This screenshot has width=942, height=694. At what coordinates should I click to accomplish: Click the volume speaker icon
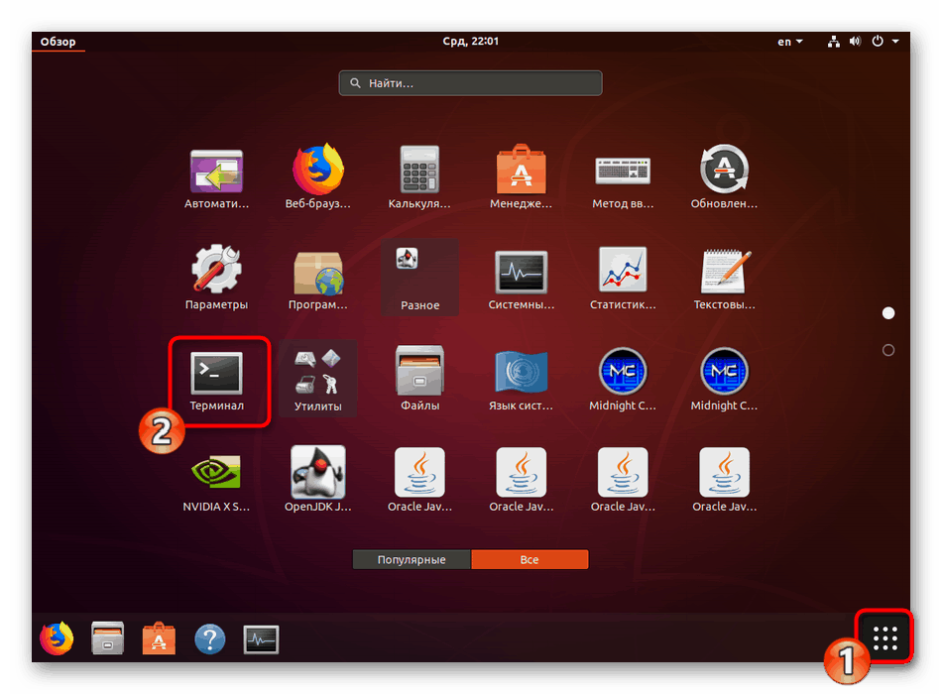tap(855, 41)
